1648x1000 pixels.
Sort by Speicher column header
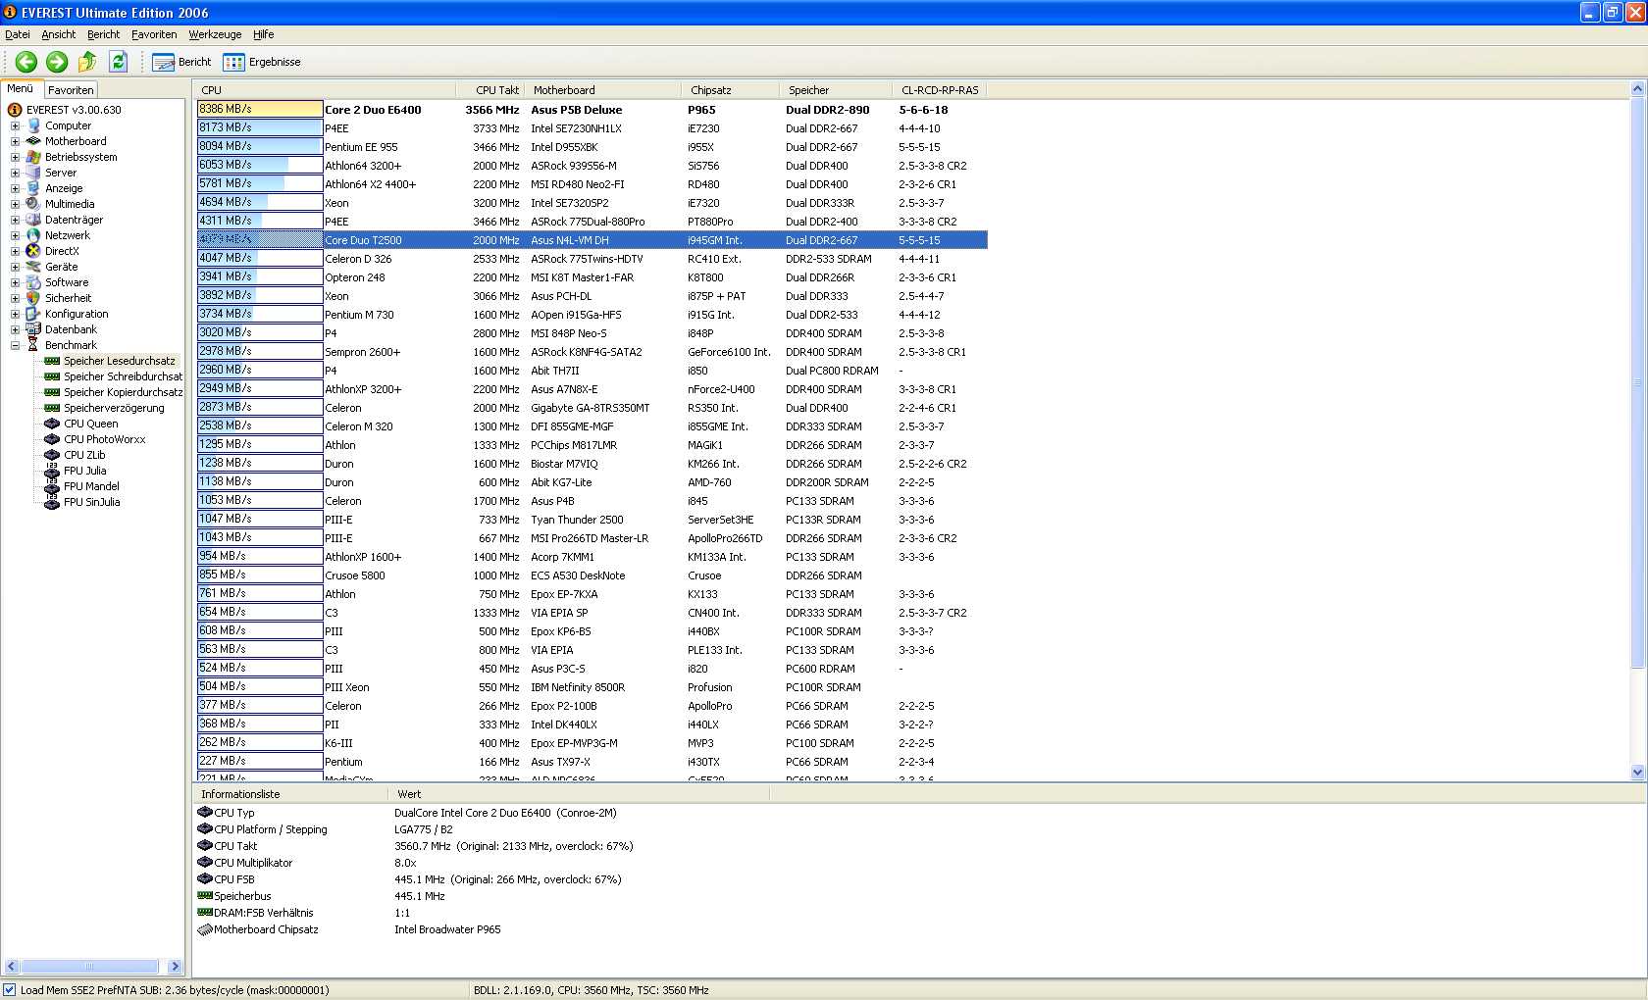pos(836,90)
